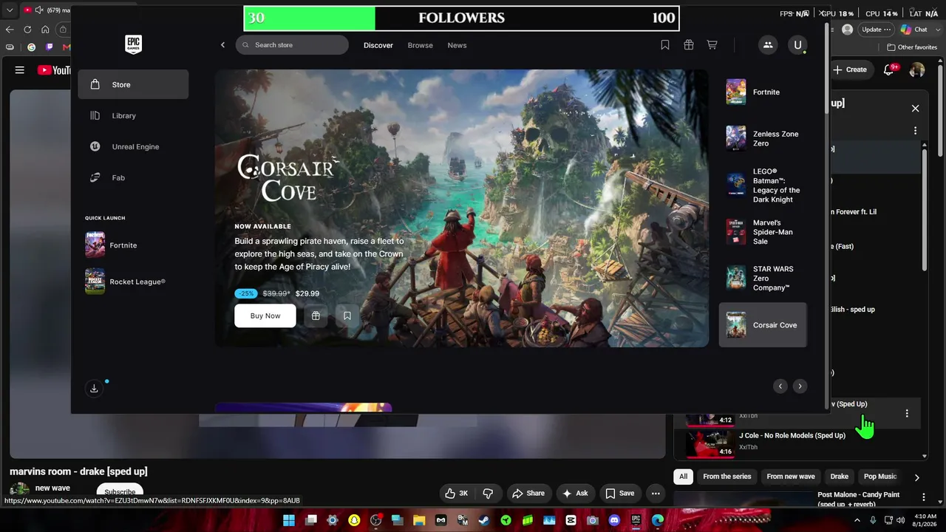Click the Epic Games logo
Image resolution: width=946 pixels, height=532 pixels.
tap(133, 44)
